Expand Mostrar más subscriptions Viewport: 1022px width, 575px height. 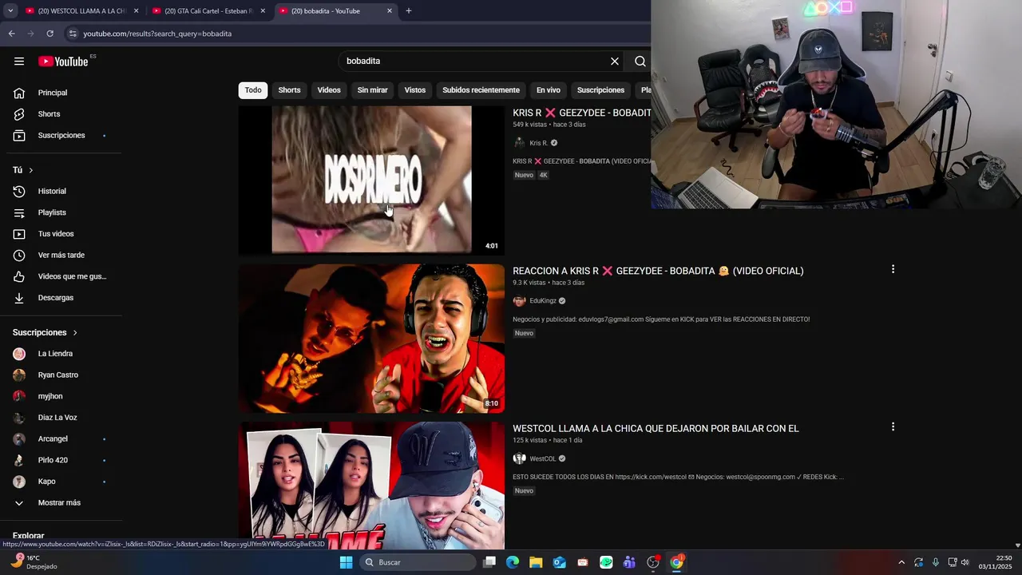coord(61,503)
